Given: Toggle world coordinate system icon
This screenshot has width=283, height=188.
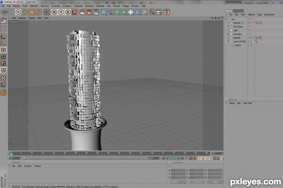Looking at the screenshot, I should 75,12.
